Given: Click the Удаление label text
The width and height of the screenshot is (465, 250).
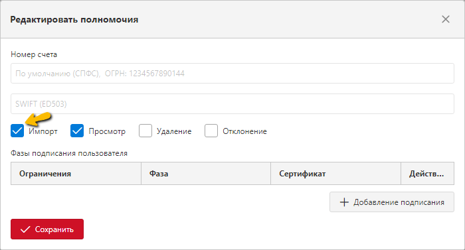Looking at the screenshot, I should tap(174, 131).
